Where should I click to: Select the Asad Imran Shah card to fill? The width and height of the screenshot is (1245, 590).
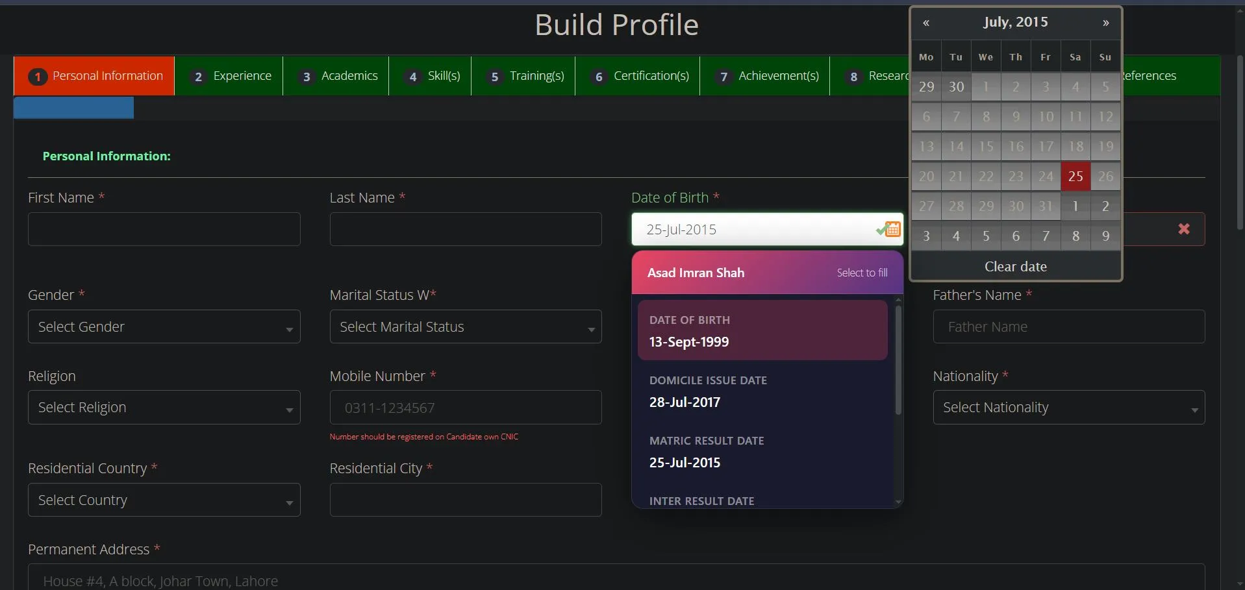tap(765, 273)
